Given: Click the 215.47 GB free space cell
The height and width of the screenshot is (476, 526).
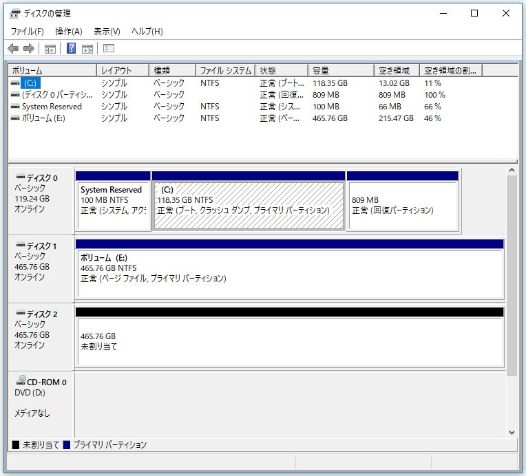Looking at the screenshot, I should click(x=396, y=118).
